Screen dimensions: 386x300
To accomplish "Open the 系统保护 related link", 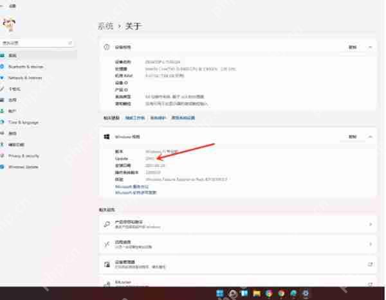I will pyautogui.click(x=158, y=118).
